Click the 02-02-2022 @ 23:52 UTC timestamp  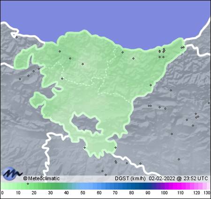tap(178, 178)
